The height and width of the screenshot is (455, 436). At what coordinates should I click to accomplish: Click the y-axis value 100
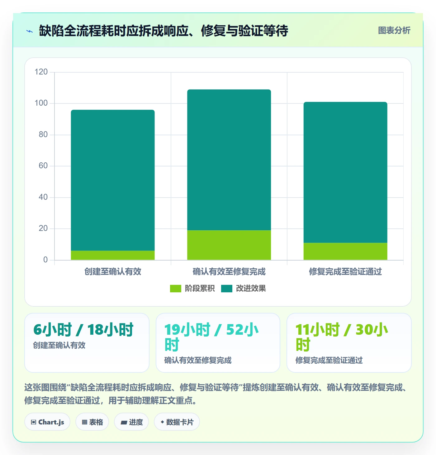pos(41,103)
